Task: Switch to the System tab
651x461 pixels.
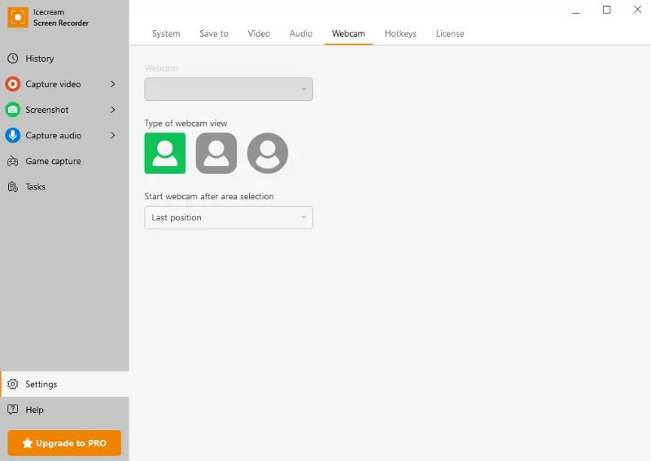Action: (x=166, y=33)
